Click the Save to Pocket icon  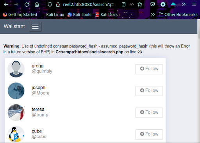pos(152,5)
